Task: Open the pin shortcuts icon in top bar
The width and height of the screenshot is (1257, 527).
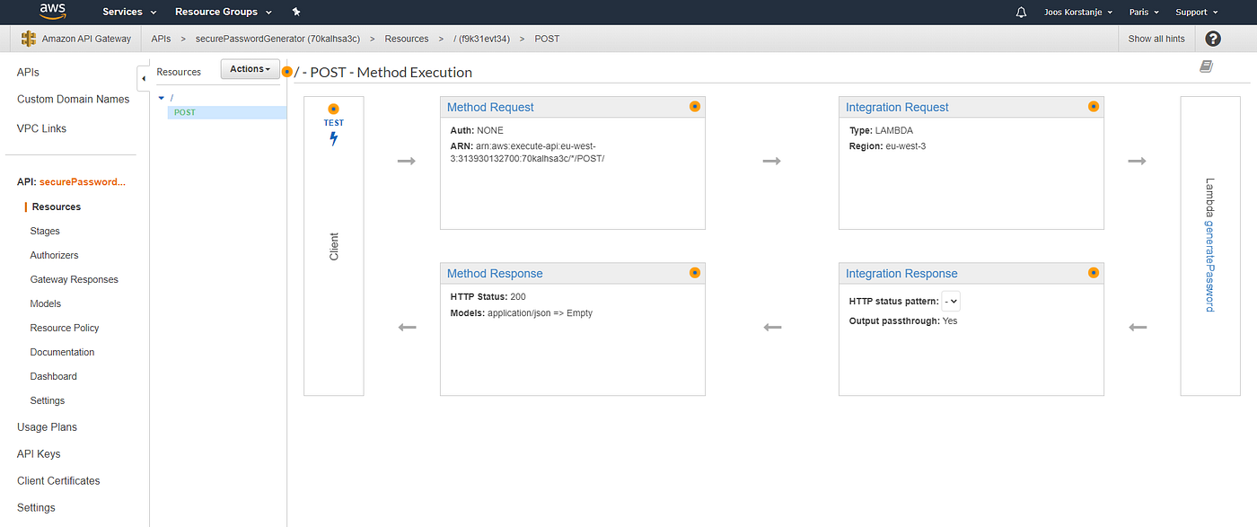Action: click(x=296, y=13)
